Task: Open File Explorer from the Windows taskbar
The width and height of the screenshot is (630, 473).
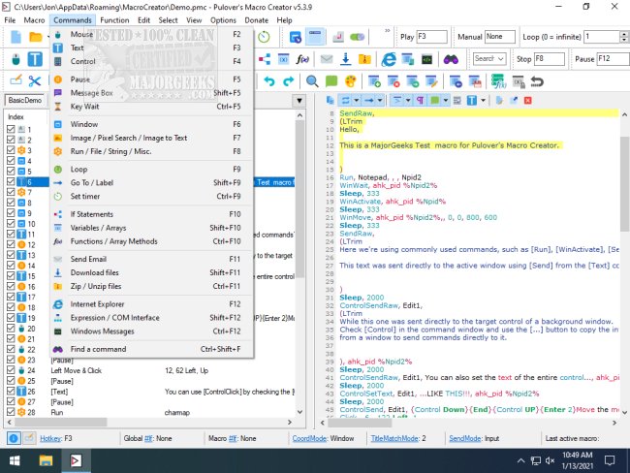Action: point(46,460)
